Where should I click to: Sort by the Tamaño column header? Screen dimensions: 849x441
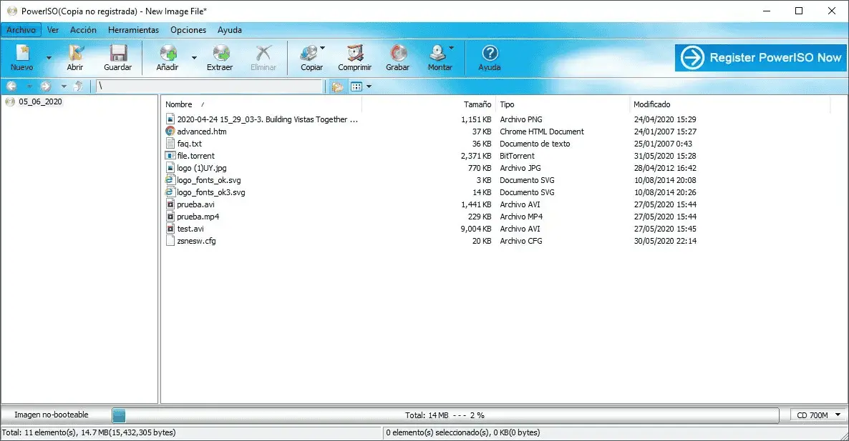tap(477, 104)
